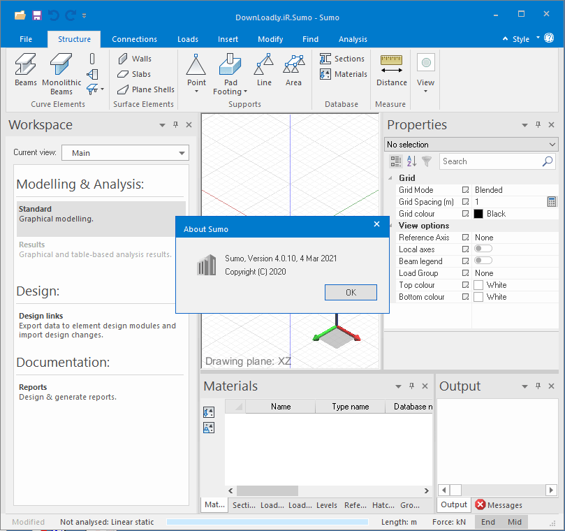Click the Grid colour property marker box

click(465, 214)
